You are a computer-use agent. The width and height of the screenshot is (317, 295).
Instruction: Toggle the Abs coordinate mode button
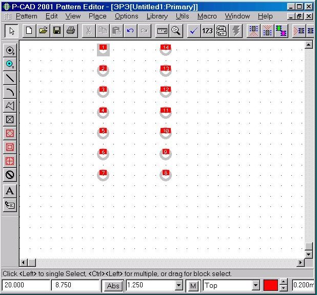[x=113, y=286]
